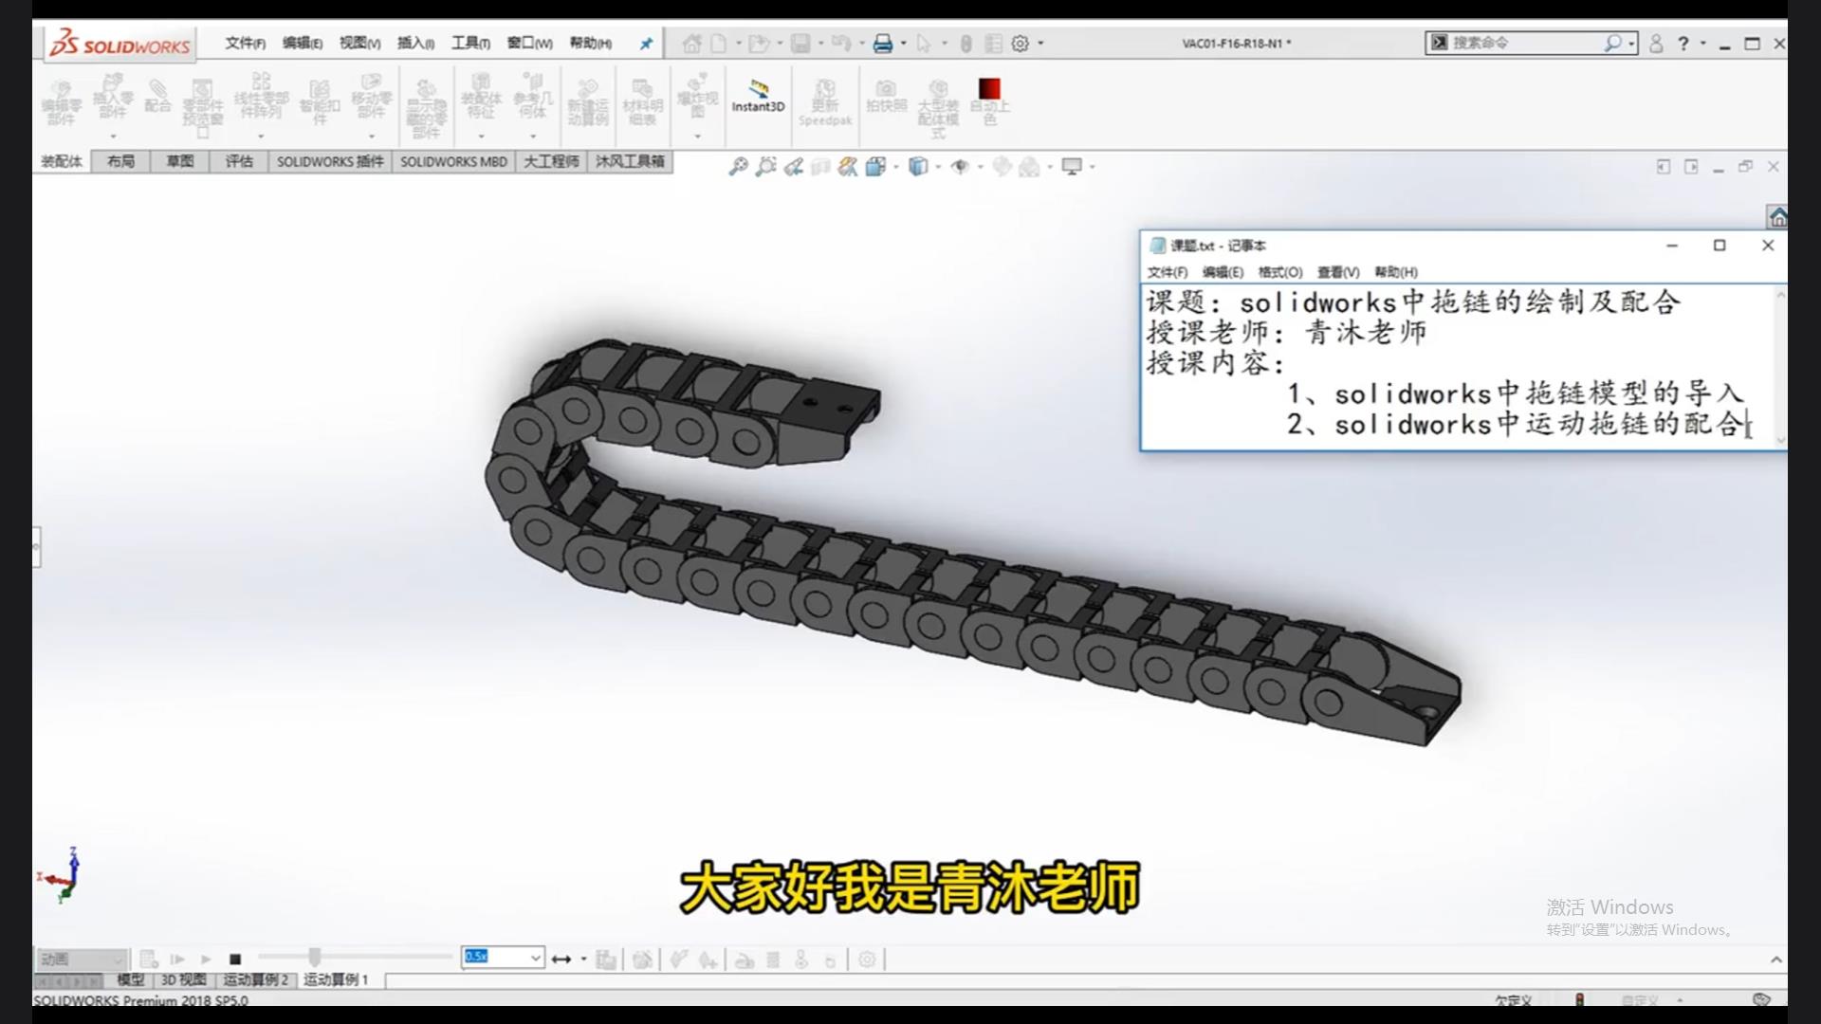Expand Insert Components dropdown arrow
This screenshot has height=1024, width=1821.
[113, 136]
